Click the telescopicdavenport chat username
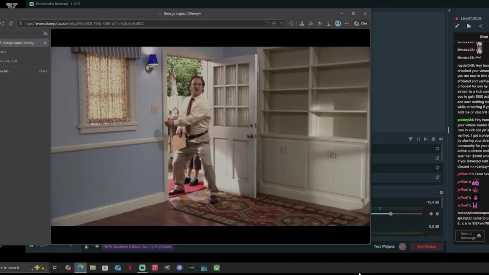The image size is (489, 275). 473,213
